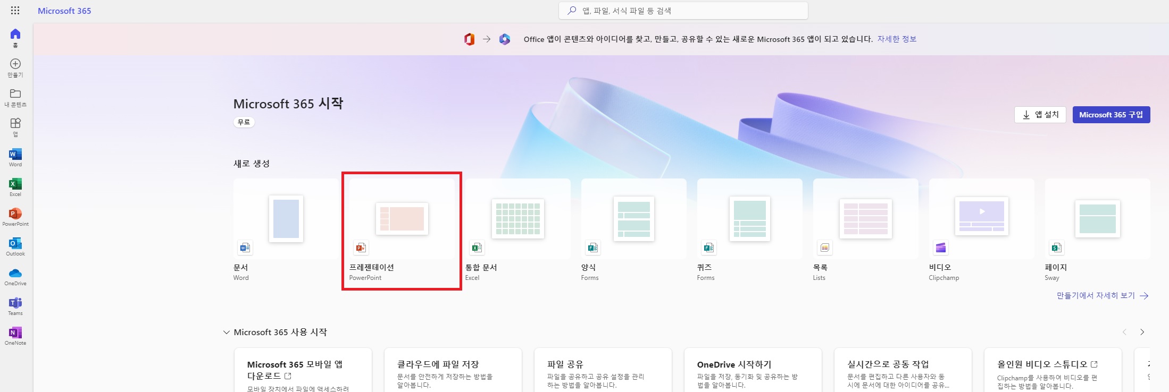Open 파일 공유 card

coord(603,370)
